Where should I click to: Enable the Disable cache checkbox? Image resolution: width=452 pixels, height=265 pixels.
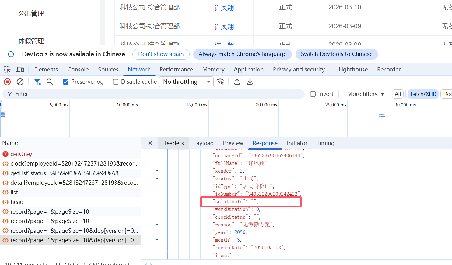(x=116, y=82)
